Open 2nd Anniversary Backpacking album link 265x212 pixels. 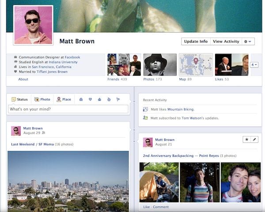[168, 156]
